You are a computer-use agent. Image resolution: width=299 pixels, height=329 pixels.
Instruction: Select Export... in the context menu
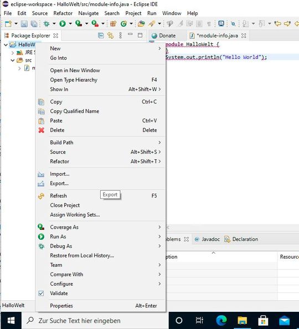tap(101, 184)
